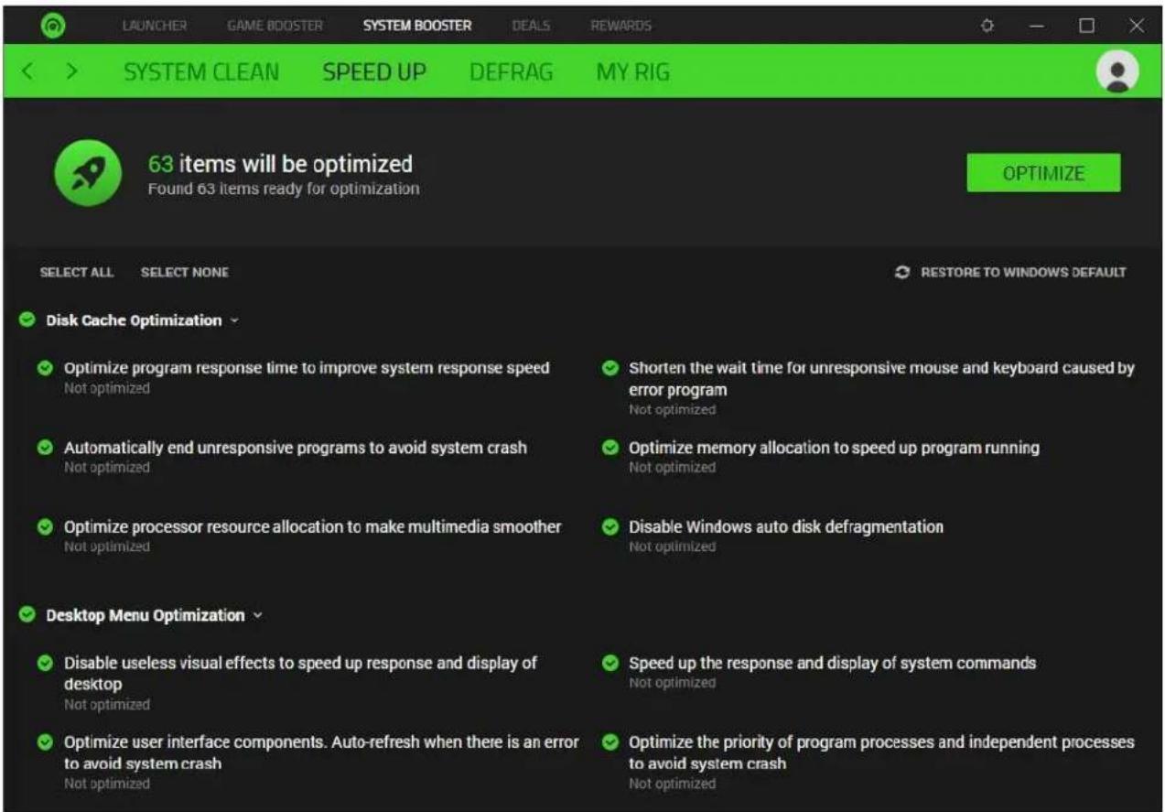Uncheck Optimize memory allocation item
Image resolution: width=1165 pixels, height=812 pixels.
609,449
